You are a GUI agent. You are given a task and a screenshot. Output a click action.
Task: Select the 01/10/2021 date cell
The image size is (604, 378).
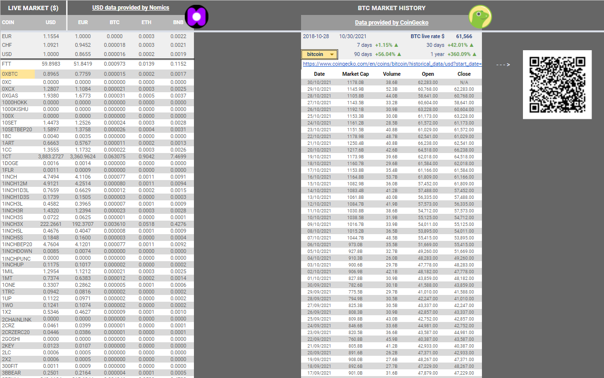(x=319, y=279)
